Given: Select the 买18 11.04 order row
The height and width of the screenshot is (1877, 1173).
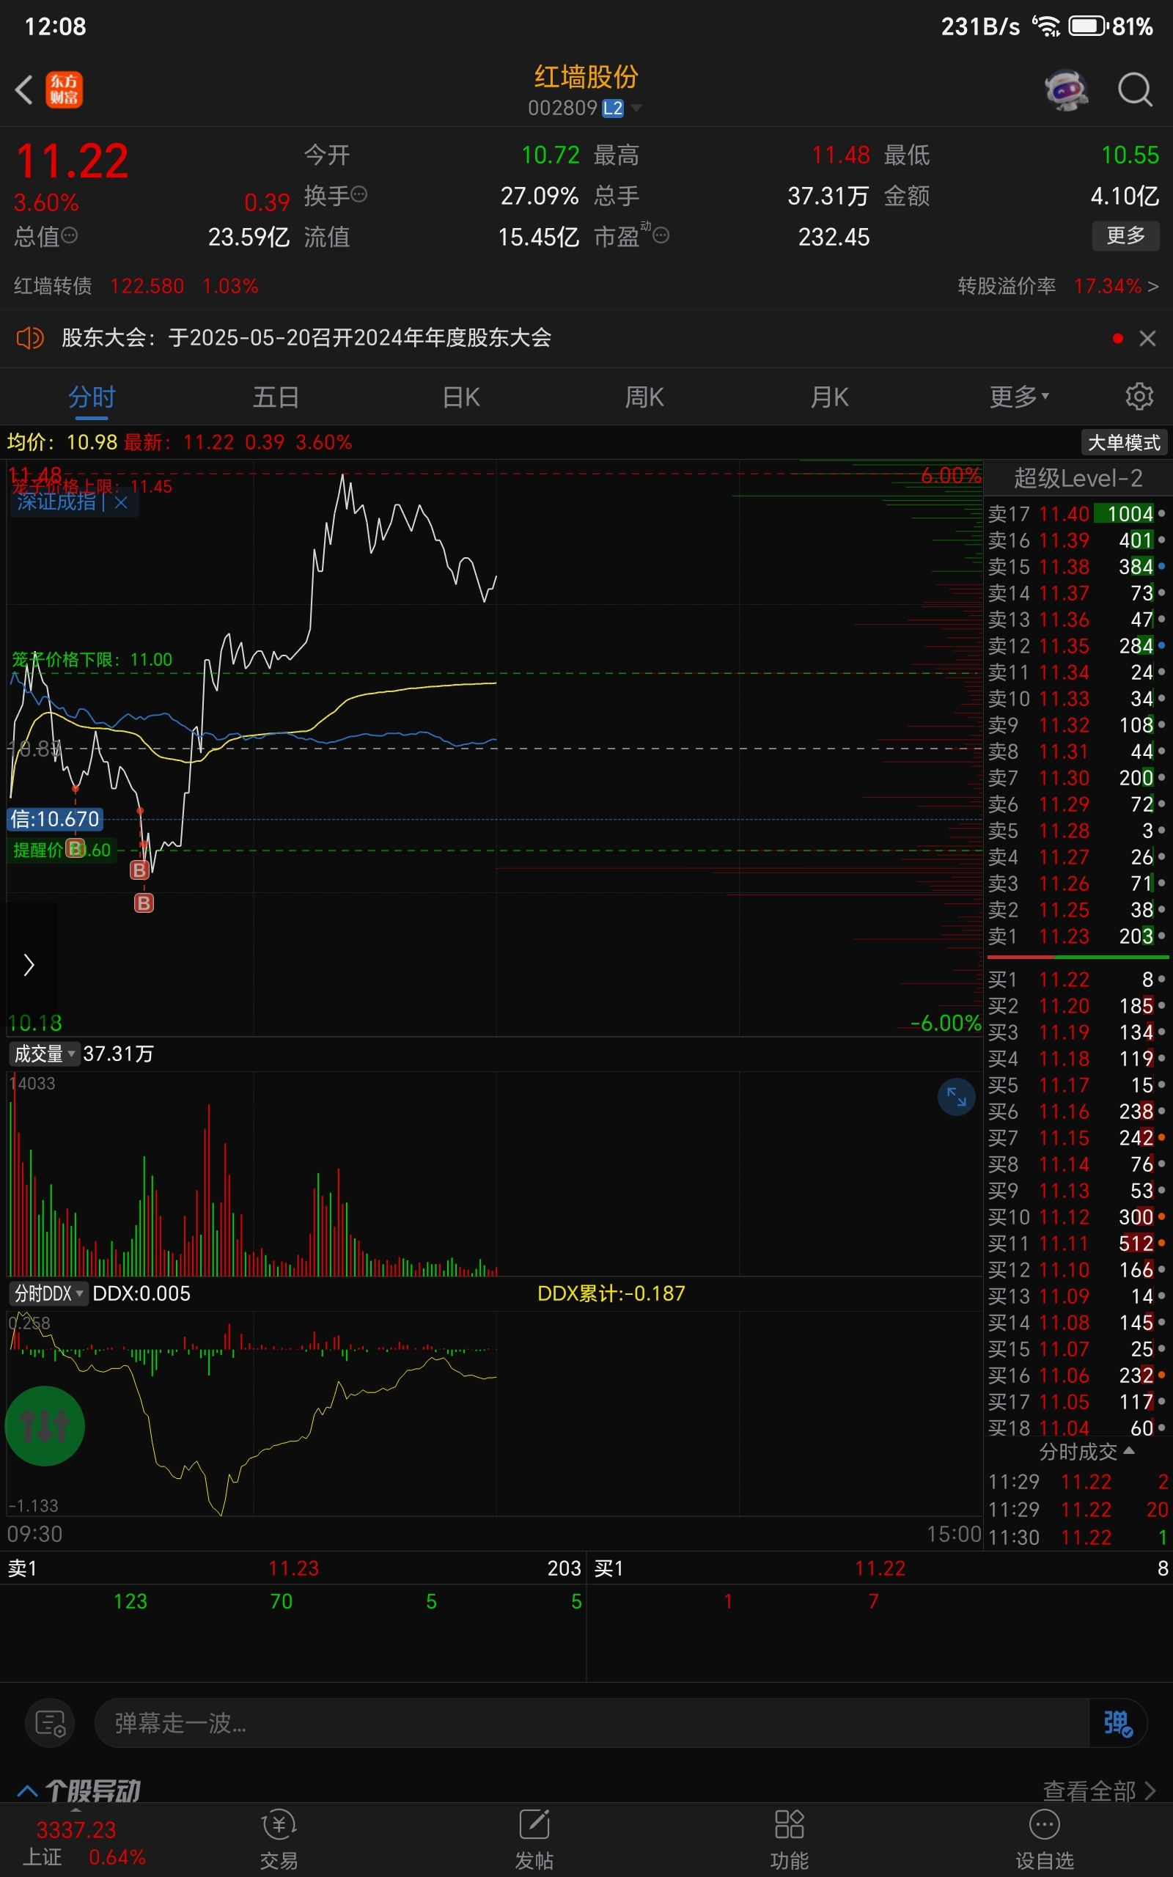Looking at the screenshot, I should 1077,1427.
